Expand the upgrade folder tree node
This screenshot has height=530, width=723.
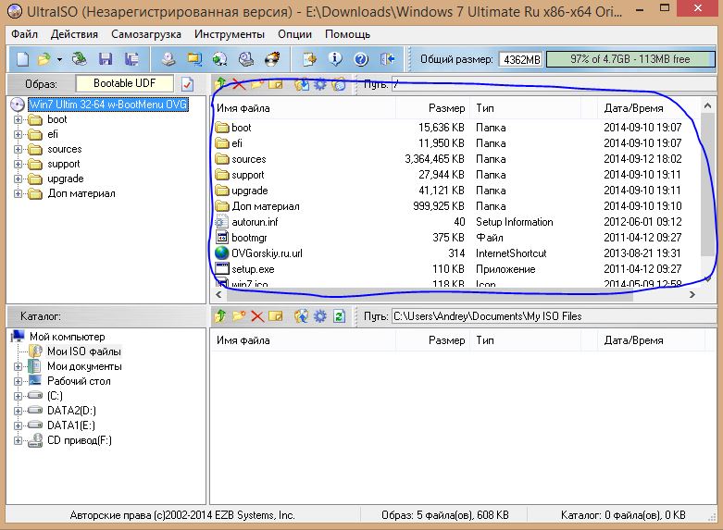tap(18, 179)
